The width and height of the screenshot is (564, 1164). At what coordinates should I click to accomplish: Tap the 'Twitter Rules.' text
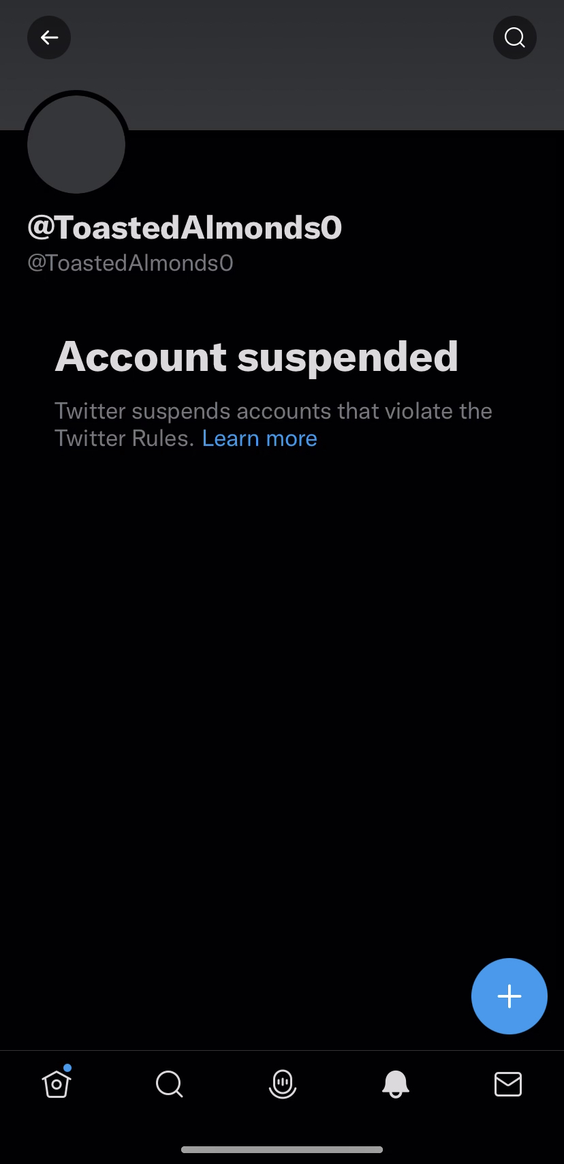coord(125,438)
